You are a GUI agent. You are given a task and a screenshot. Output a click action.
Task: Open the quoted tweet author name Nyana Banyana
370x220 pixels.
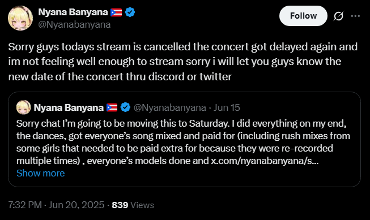[69, 107]
